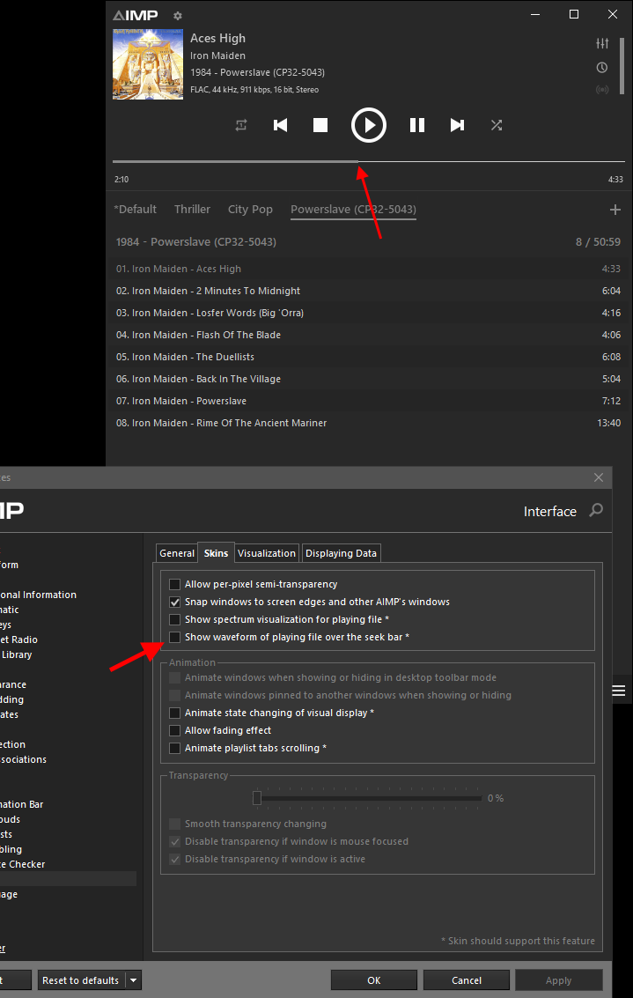633x998 pixels.
Task: Select Rime Of The Ancient Mariner
Action: click(x=368, y=424)
